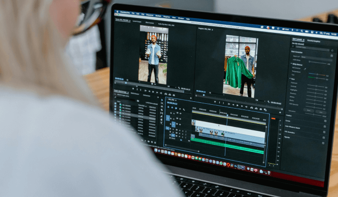Collapse the Tone section
Viewport: 338px width, 197px height.
click(290, 79)
